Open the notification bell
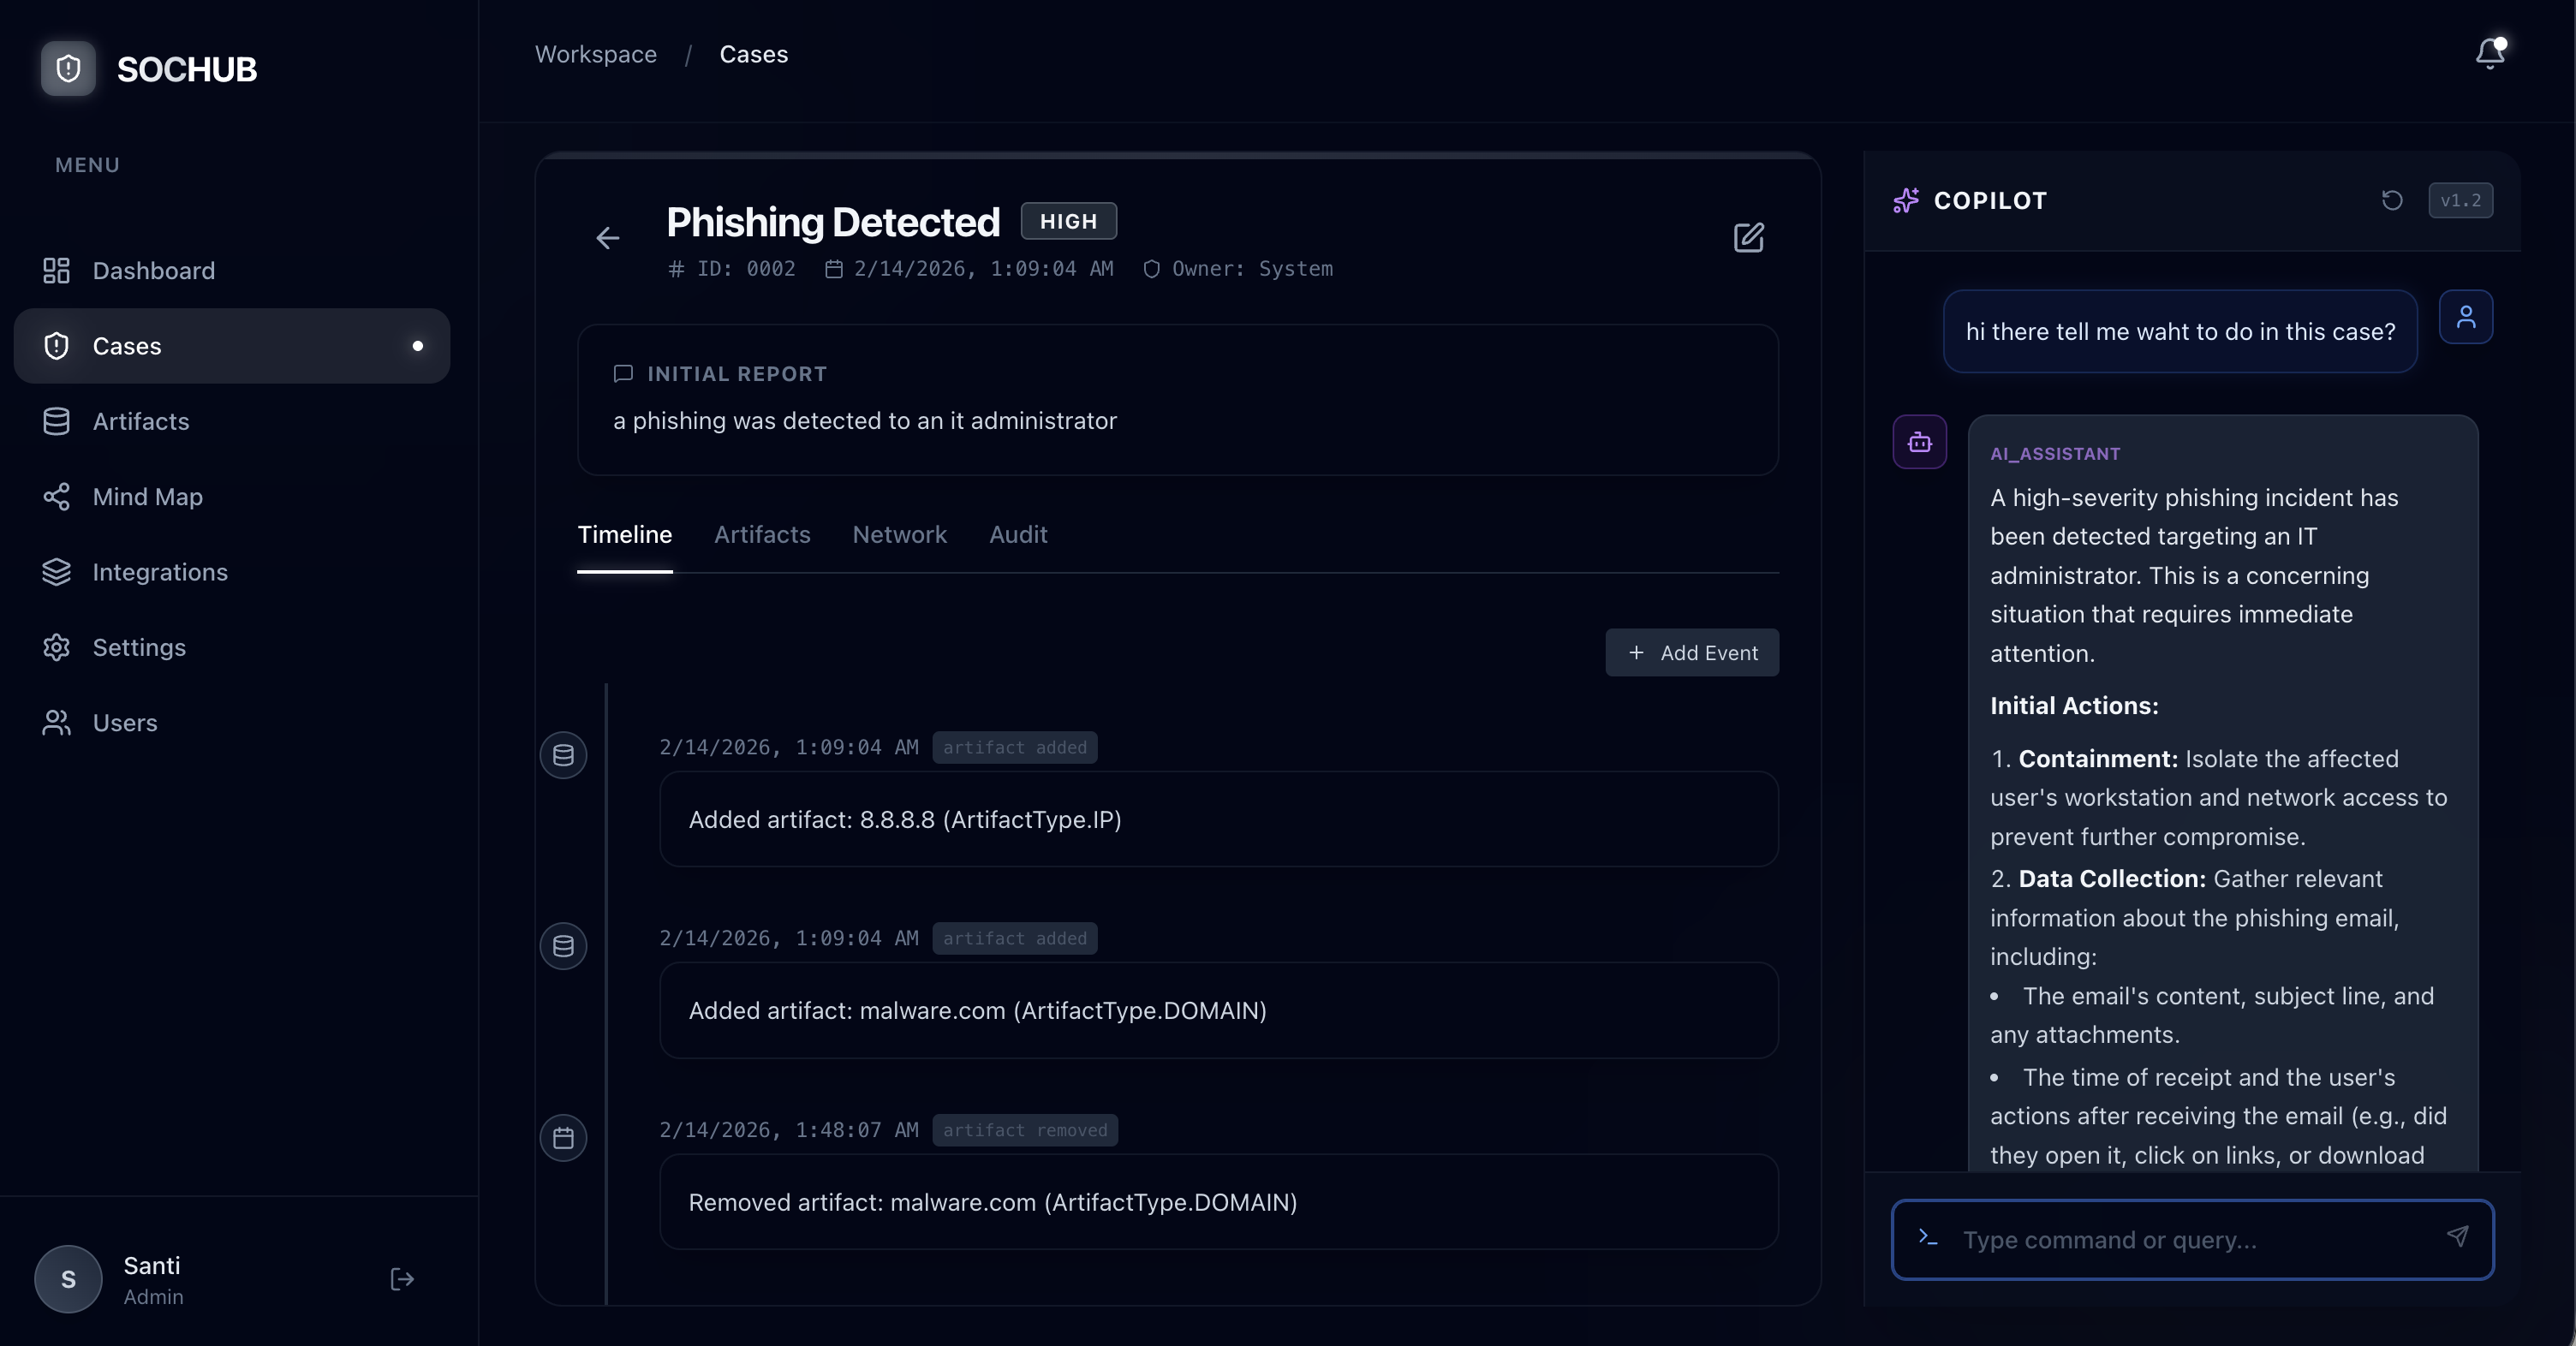This screenshot has height=1346, width=2576. [2488, 54]
